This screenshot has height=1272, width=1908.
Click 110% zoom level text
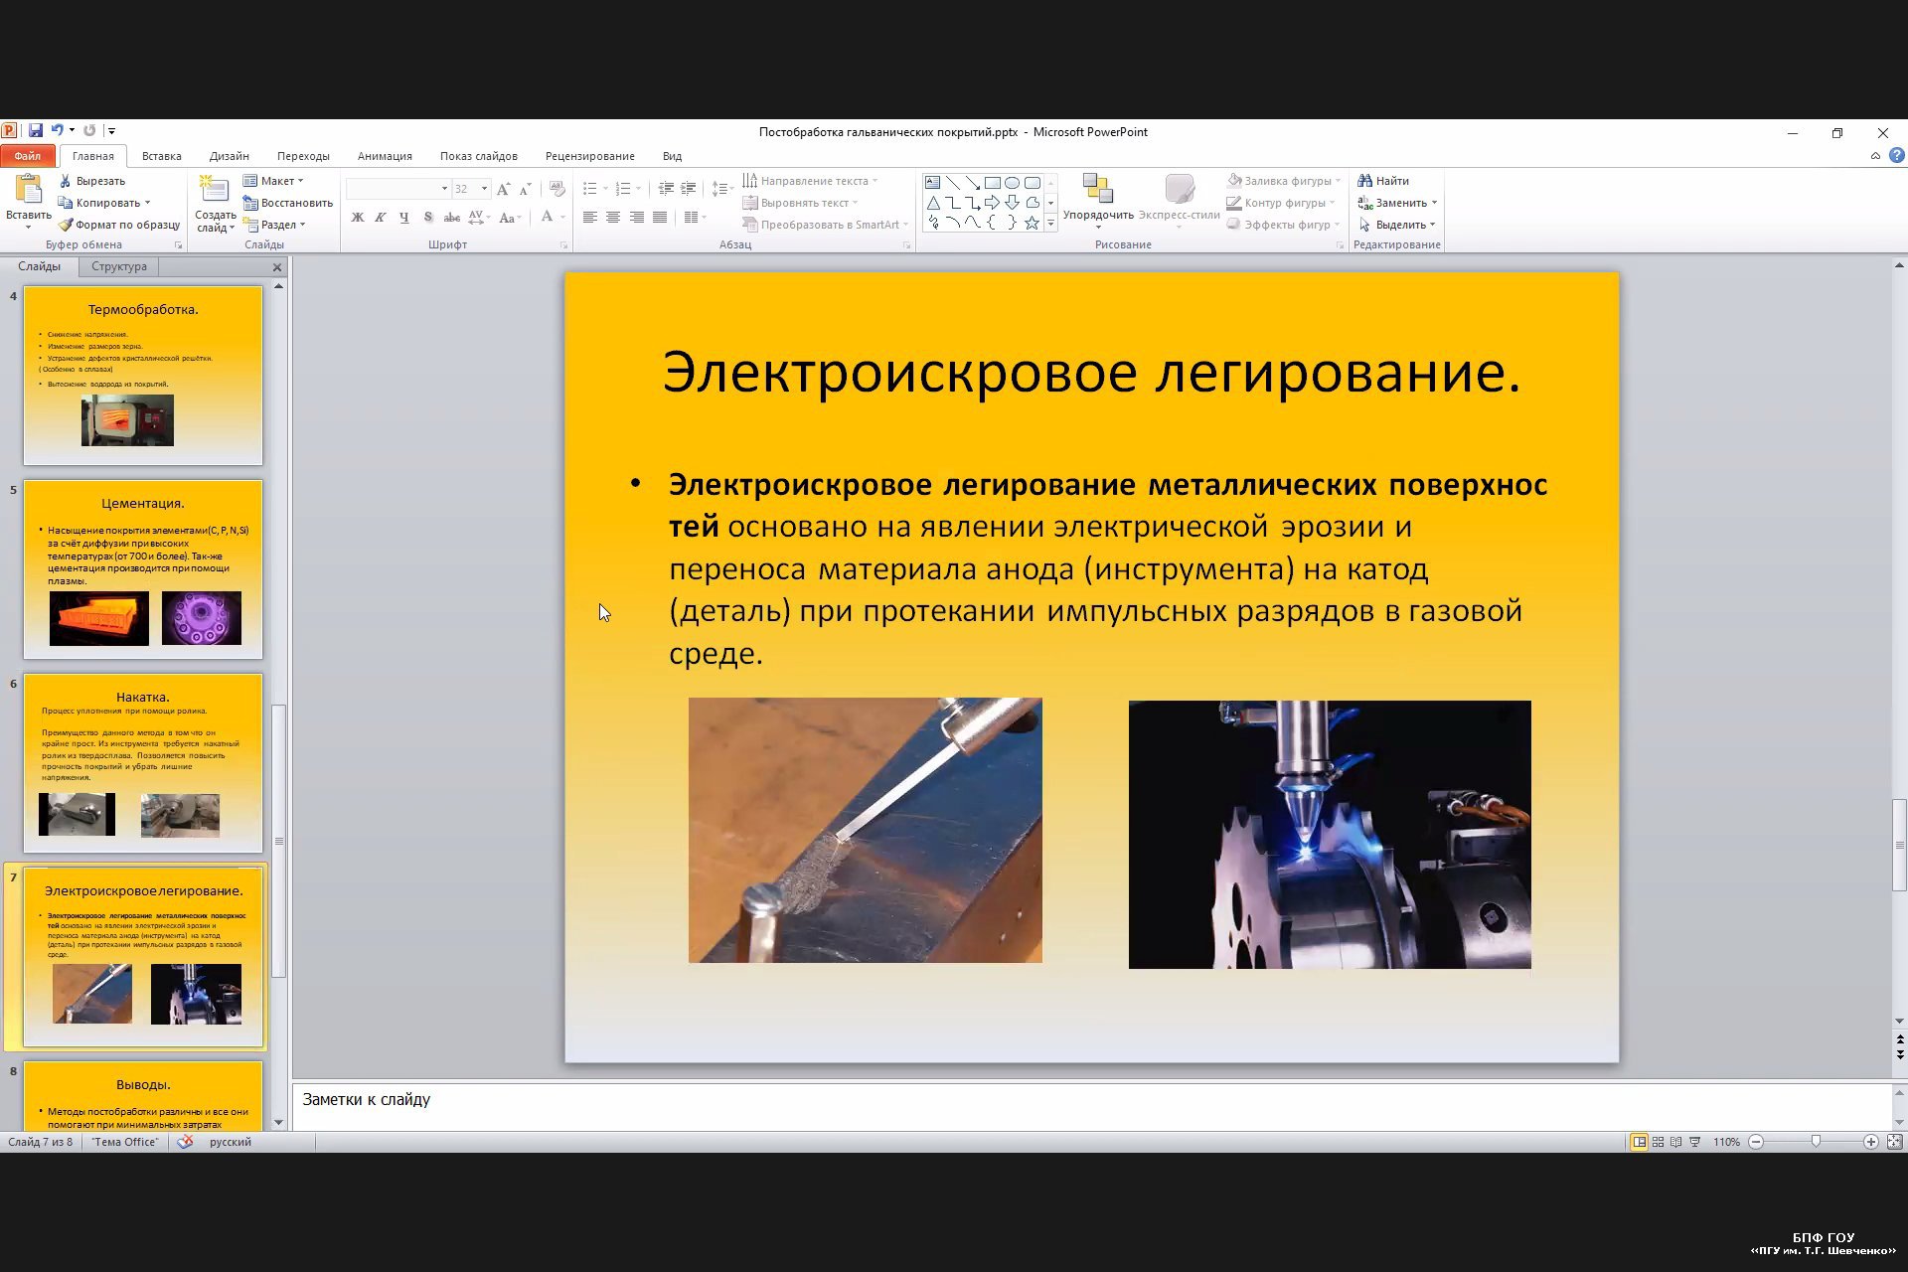(x=1726, y=1142)
